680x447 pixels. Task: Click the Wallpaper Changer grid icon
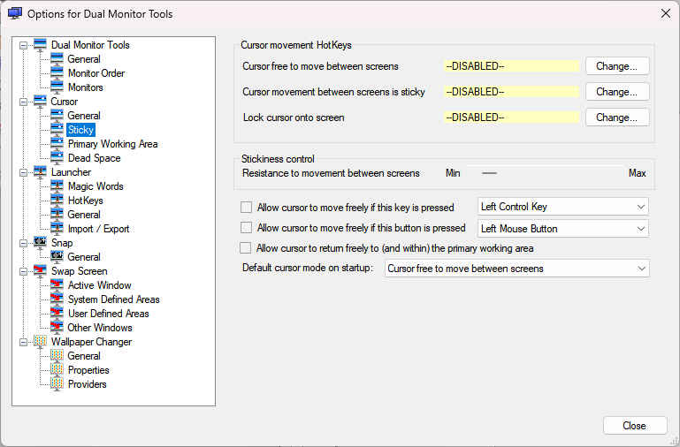(40, 342)
